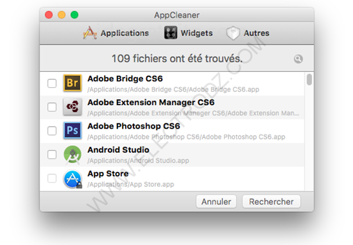Select the Adobe Photoshop CS6 name
The width and height of the screenshot is (353, 245).
click(x=133, y=126)
